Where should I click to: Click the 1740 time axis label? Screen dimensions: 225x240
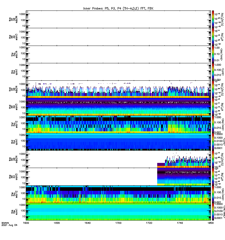pos(180,223)
